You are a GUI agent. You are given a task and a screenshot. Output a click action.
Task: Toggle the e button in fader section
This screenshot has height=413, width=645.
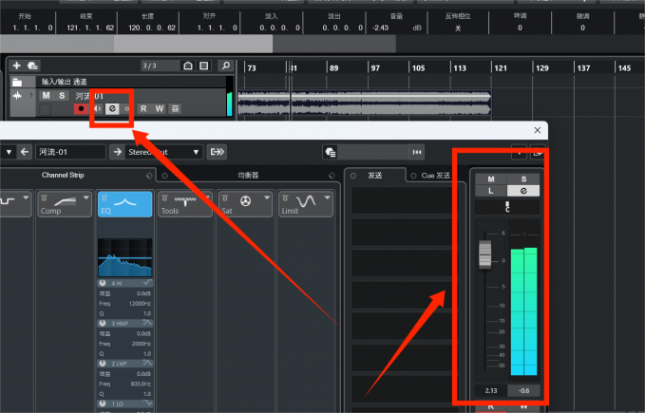click(x=523, y=191)
